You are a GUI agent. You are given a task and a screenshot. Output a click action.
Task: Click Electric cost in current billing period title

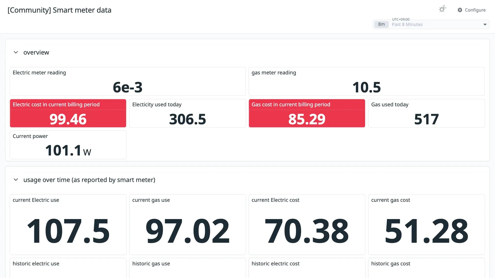[x=56, y=105]
